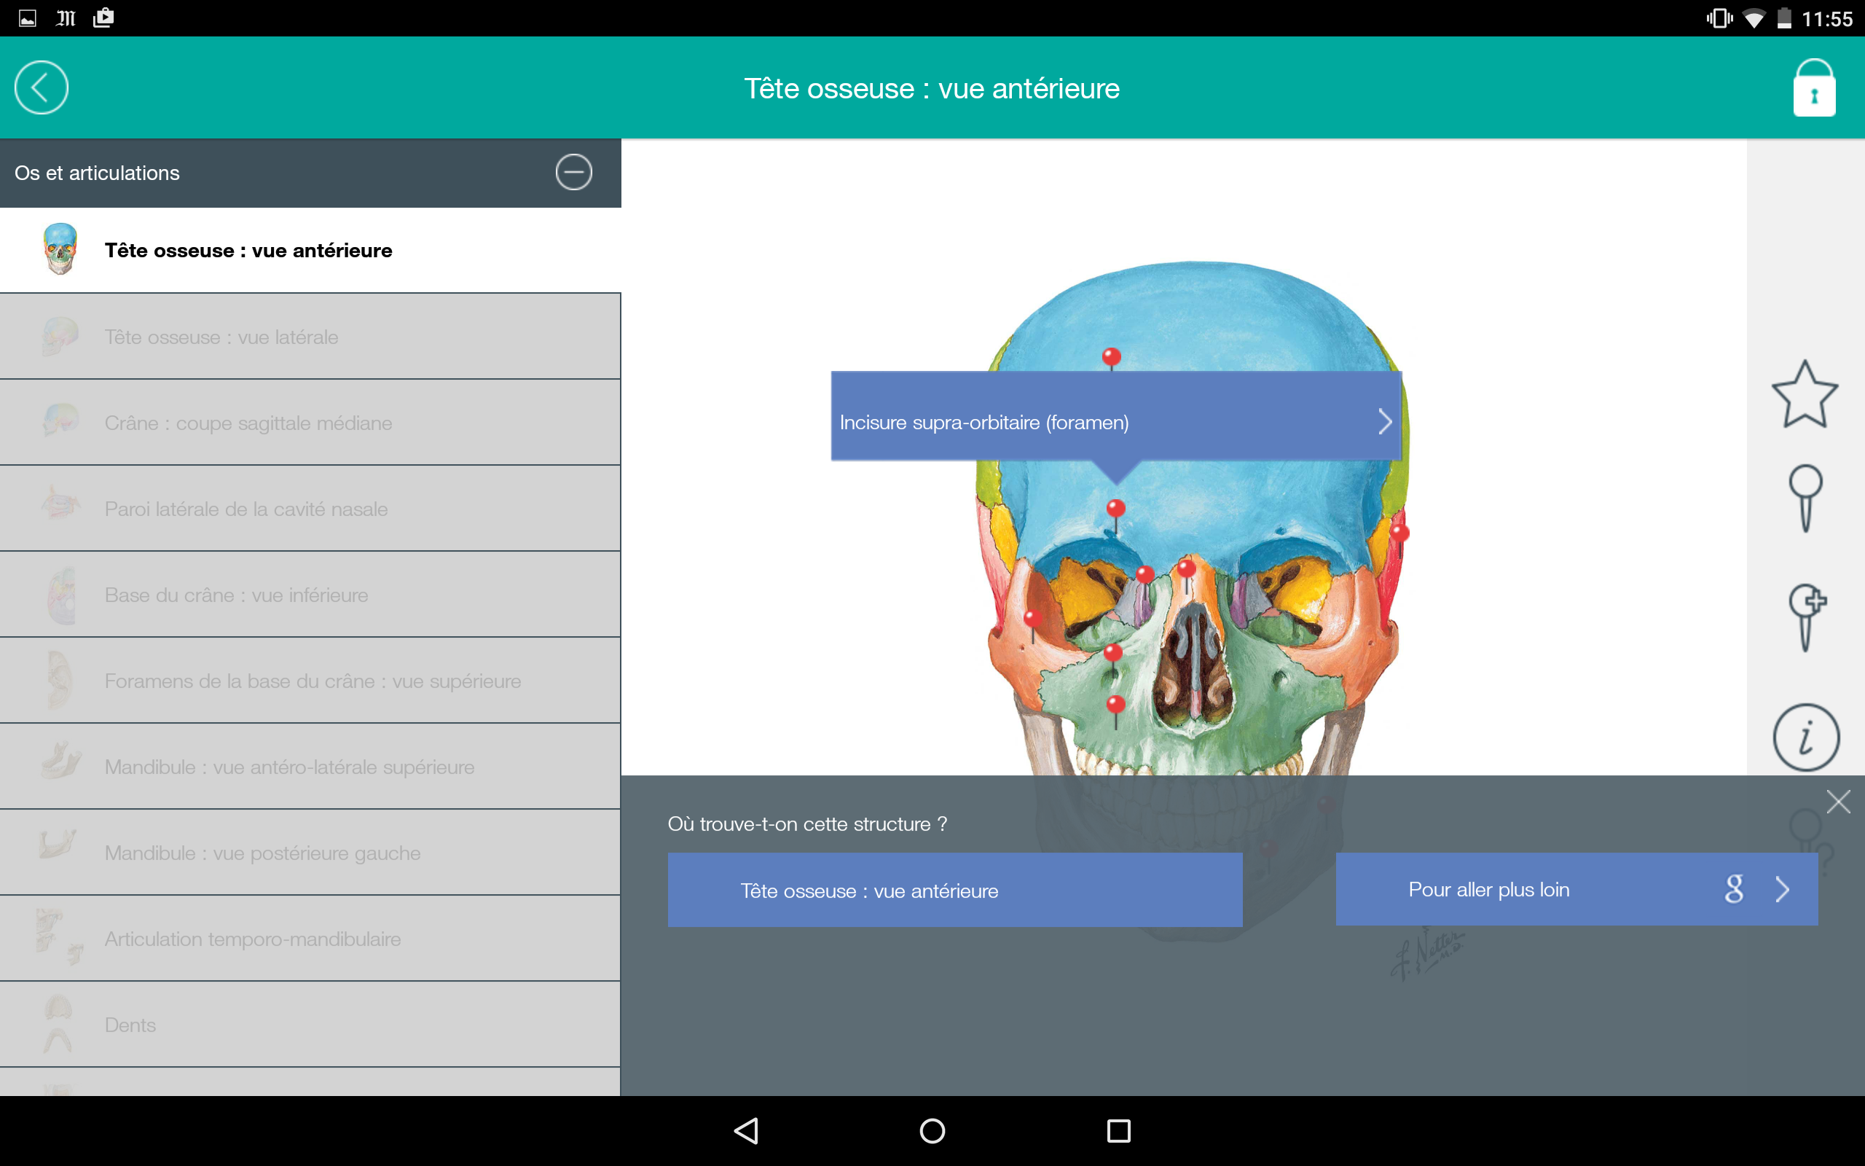The width and height of the screenshot is (1865, 1166).
Task: Tap the 11:55 clock
Action: pos(1826,18)
